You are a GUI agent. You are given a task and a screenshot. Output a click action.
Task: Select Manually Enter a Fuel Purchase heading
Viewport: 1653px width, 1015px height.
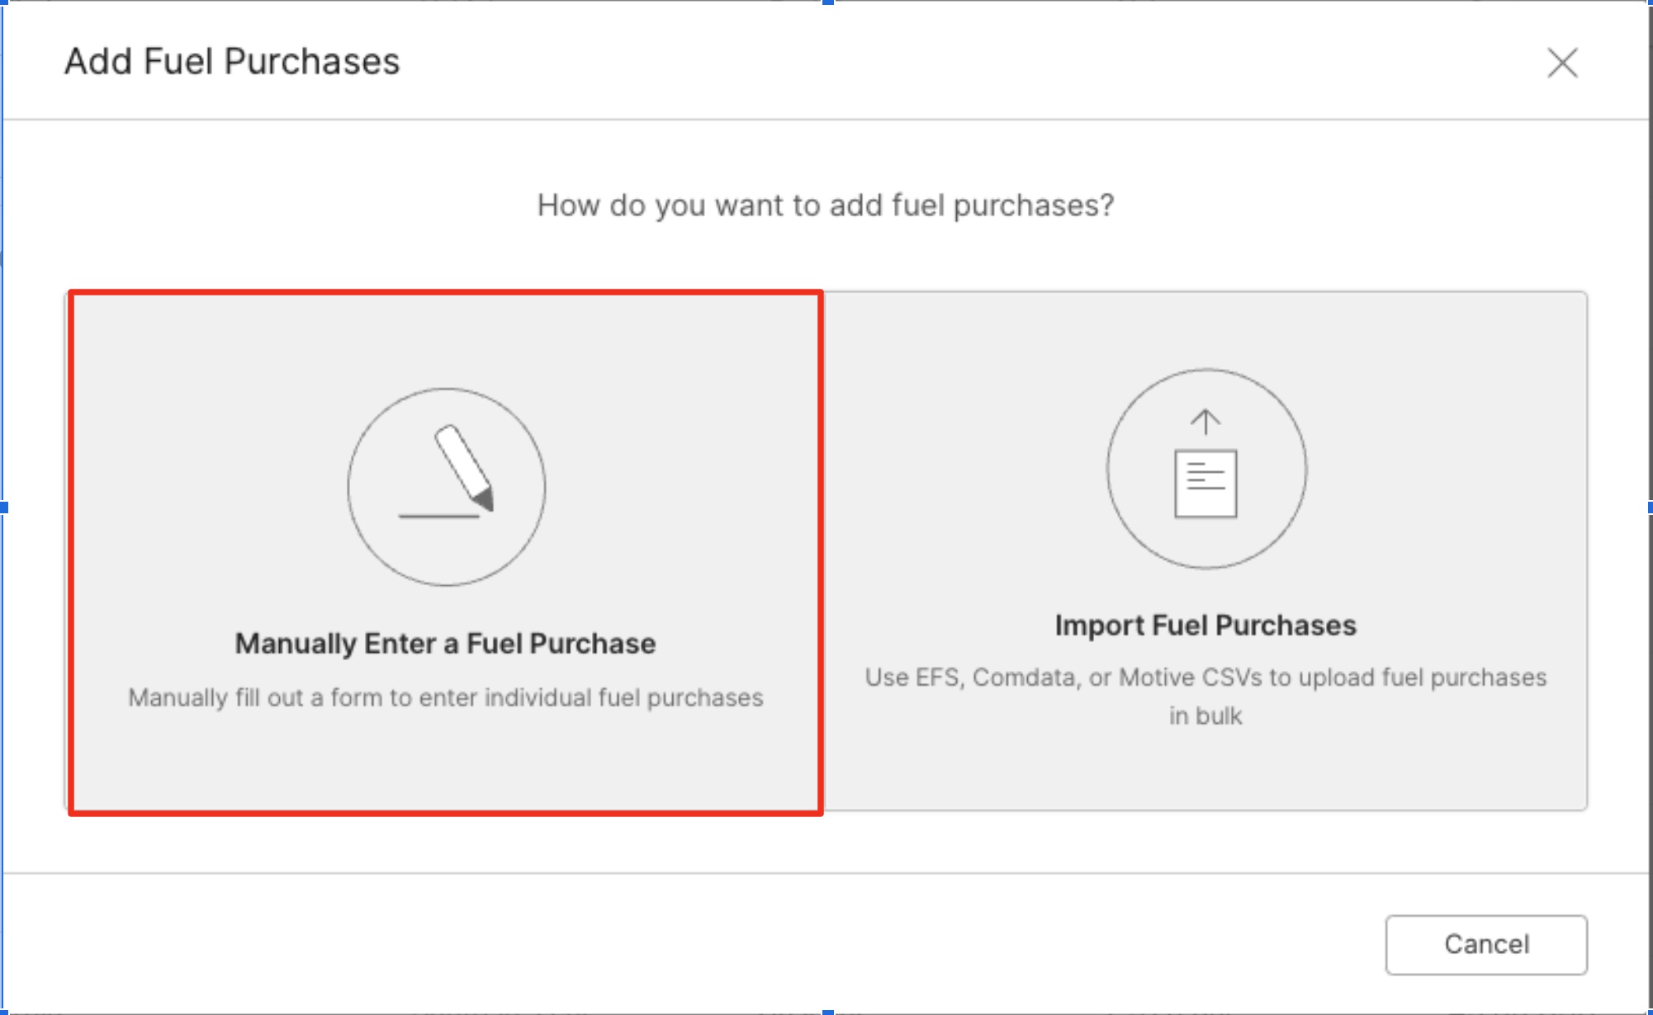point(445,643)
